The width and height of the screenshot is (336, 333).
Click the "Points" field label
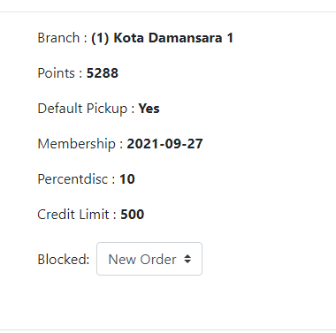coord(56,73)
